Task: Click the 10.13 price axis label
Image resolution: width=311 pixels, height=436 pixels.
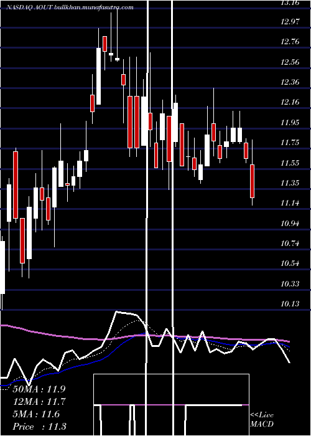Action: coord(290,304)
